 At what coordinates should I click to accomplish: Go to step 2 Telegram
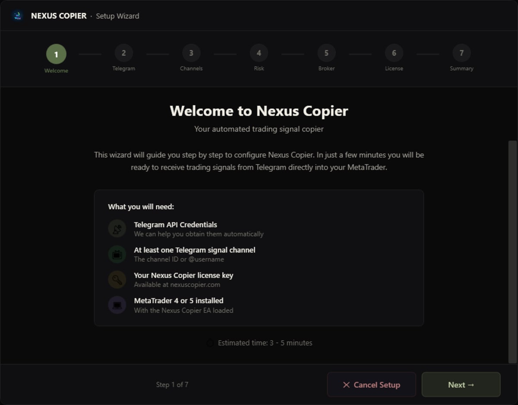point(123,53)
